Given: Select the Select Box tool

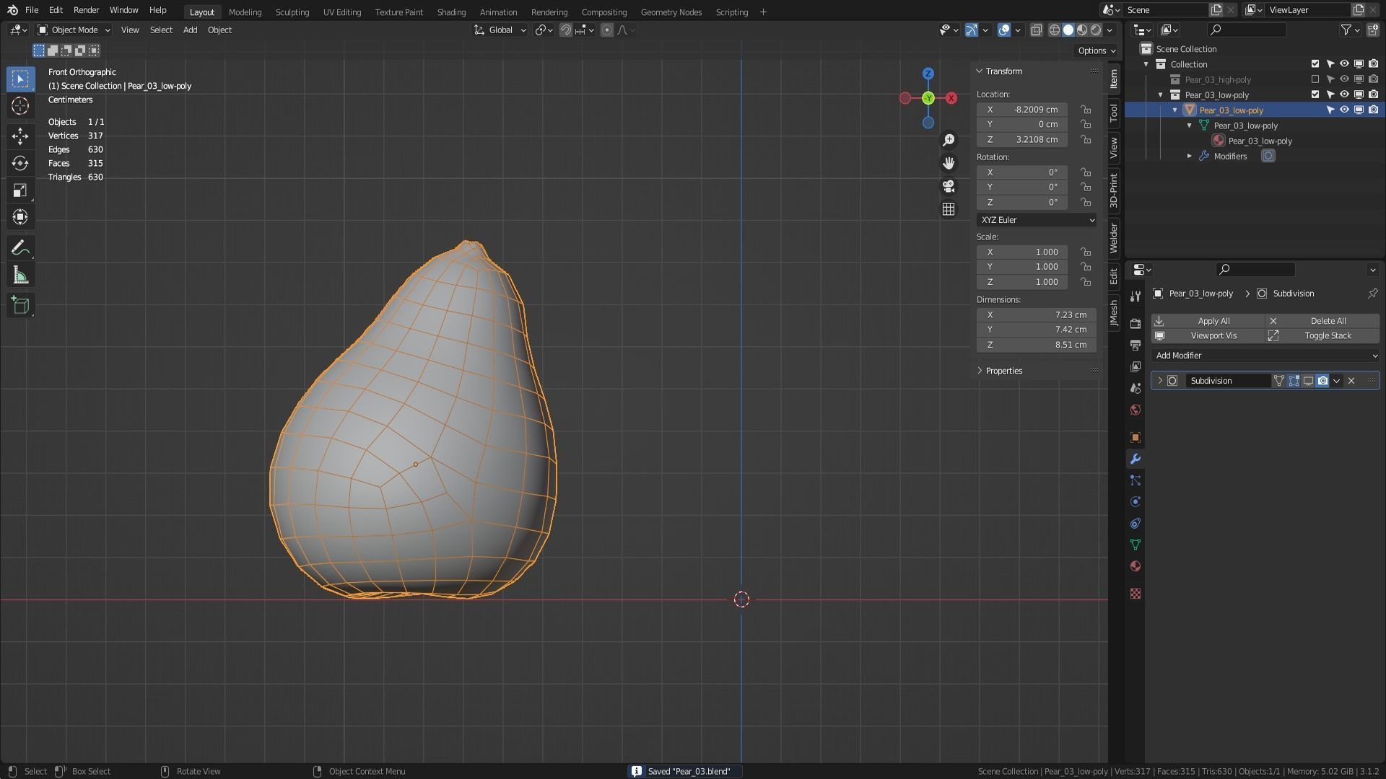Looking at the screenshot, I should coord(20,79).
